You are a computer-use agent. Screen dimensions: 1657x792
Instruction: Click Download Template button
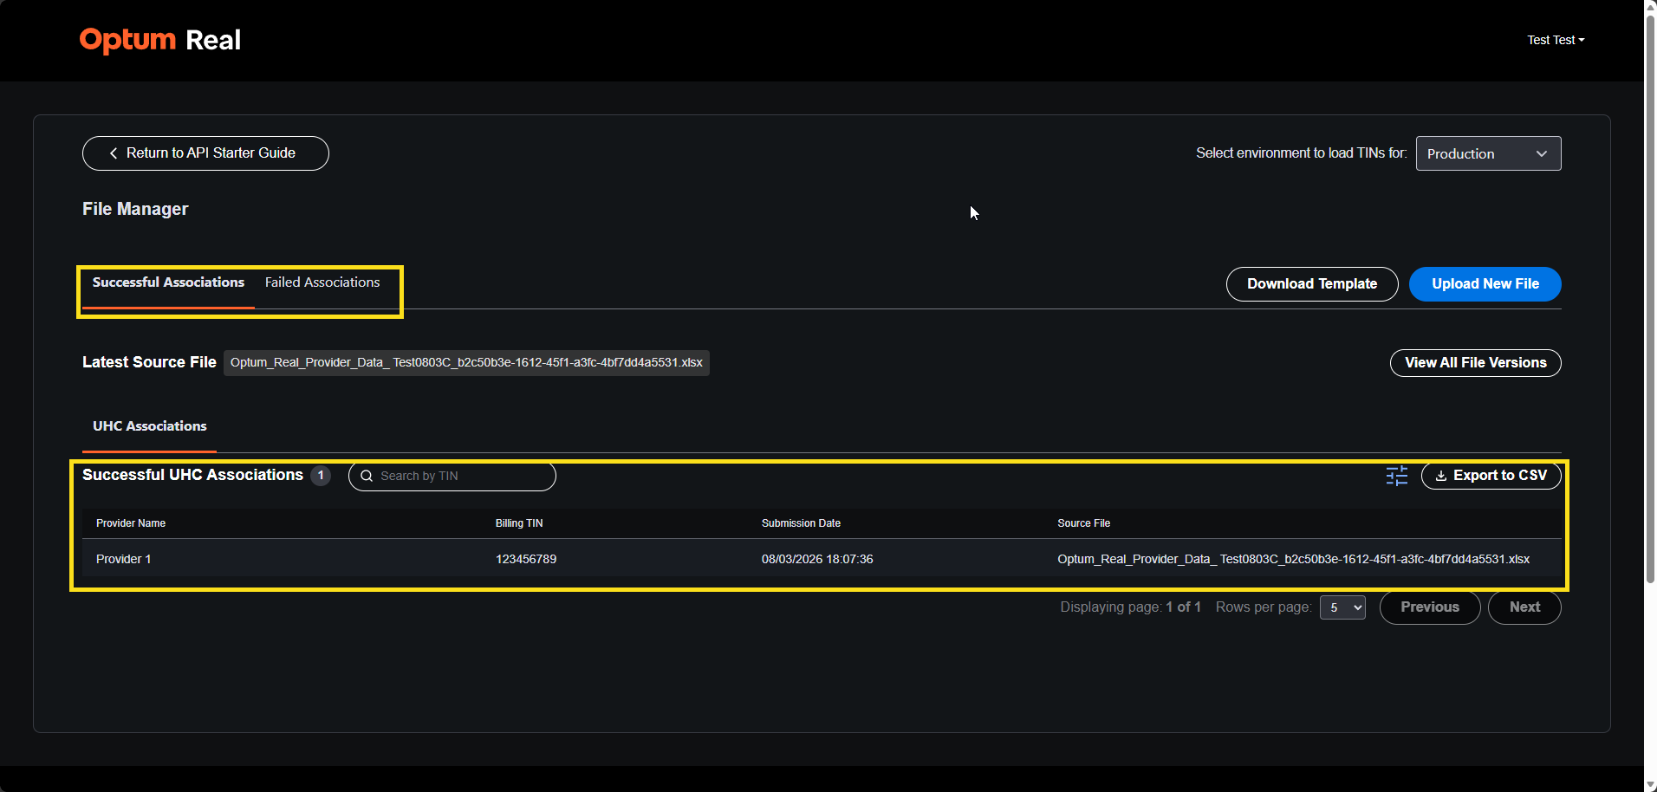pos(1312,284)
